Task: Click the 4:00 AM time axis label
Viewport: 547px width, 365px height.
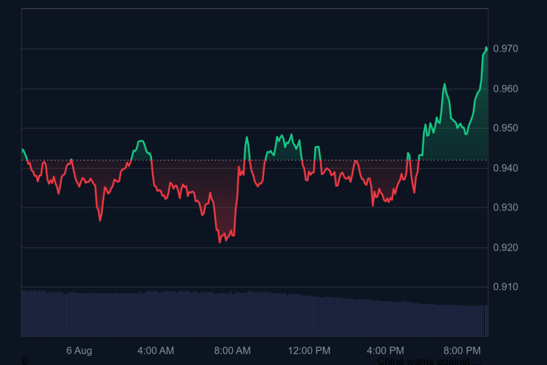Action: tap(155, 351)
